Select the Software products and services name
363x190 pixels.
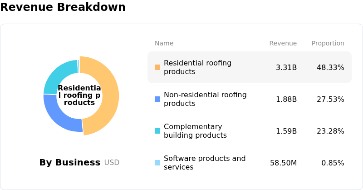click(x=205, y=163)
